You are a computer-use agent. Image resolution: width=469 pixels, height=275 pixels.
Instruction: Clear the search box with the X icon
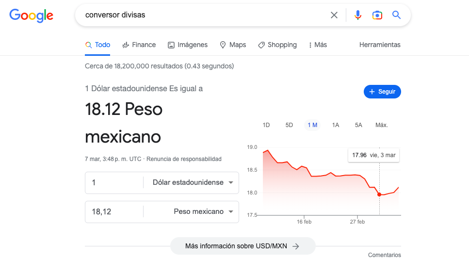pos(334,15)
